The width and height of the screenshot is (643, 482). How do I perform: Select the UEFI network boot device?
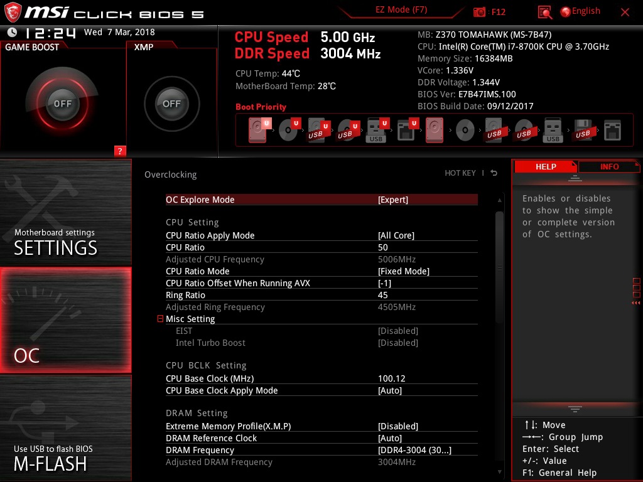(407, 130)
